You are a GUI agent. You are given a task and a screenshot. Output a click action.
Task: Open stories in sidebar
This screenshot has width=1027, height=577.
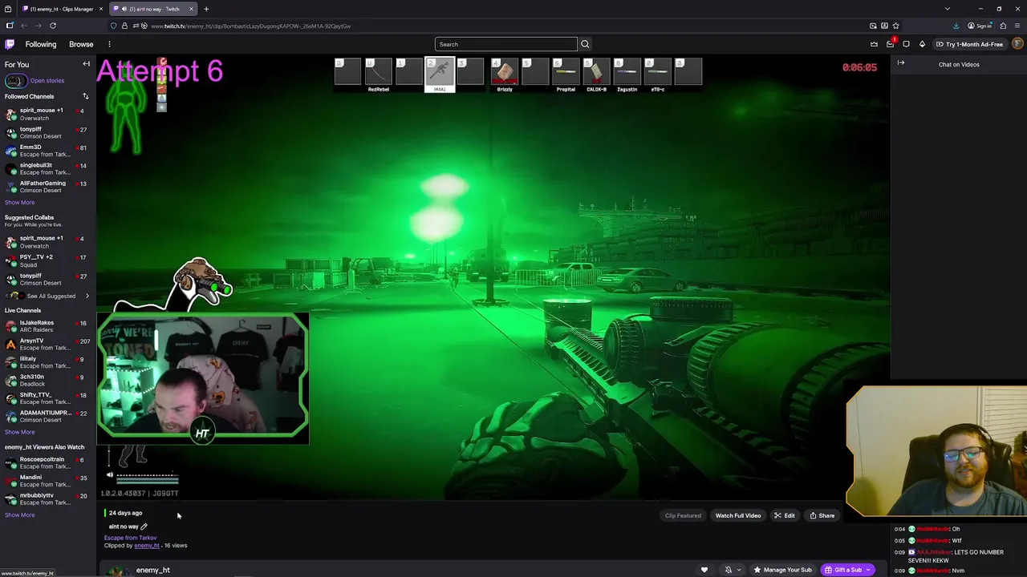(x=35, y=80)
